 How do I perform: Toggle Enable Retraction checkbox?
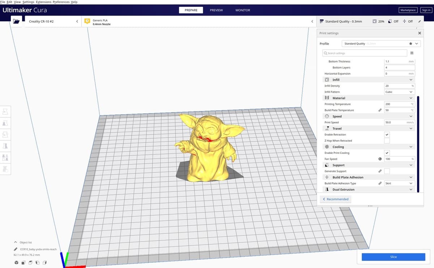(x=387, y=135)
